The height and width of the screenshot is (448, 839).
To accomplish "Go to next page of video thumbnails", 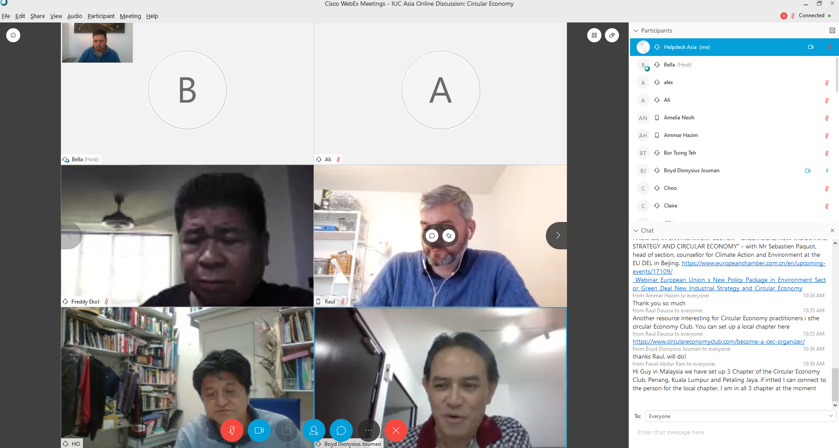I will coord(557,236).
